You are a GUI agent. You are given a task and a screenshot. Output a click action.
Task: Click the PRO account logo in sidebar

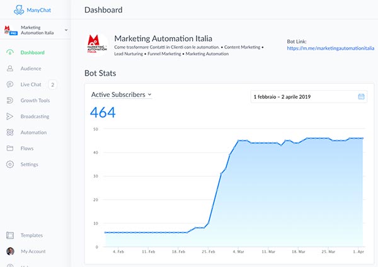pos(11,30)
